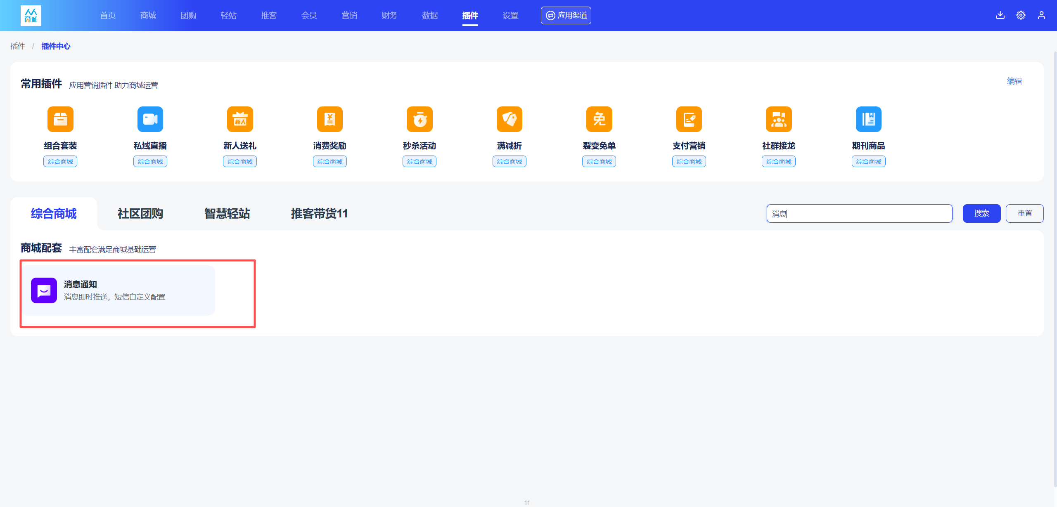This screenshot has height=507, width=1057.
Task: Open the 秒杀活动 stopwatch icon
Action: coord(419,119)
